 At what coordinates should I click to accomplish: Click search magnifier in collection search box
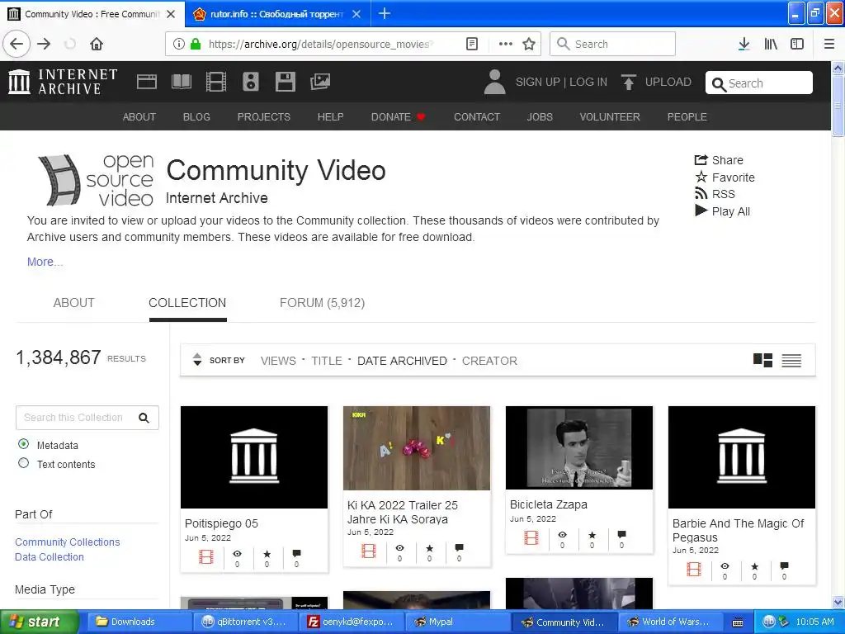point(144,418)
